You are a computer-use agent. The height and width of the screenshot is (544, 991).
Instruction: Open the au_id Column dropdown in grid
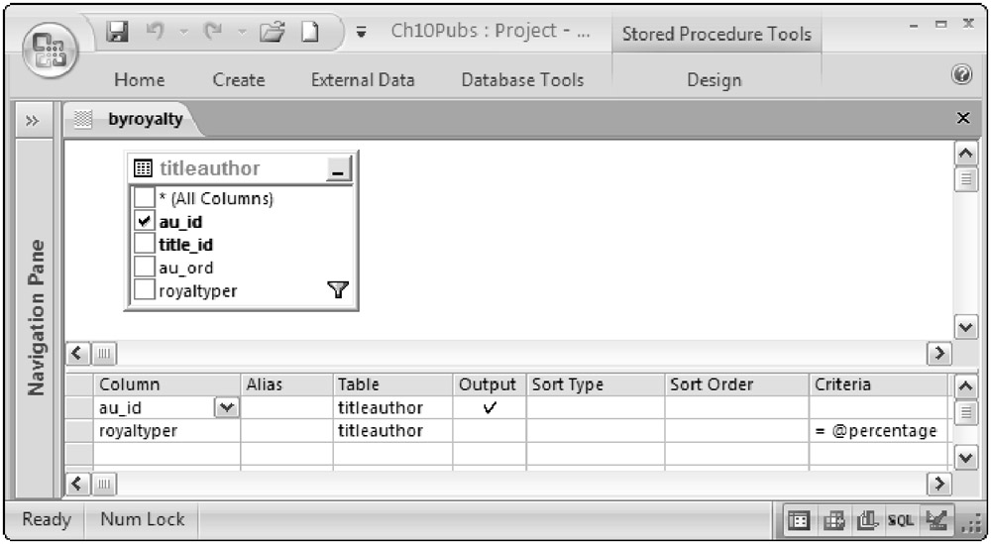click(227, 406)
